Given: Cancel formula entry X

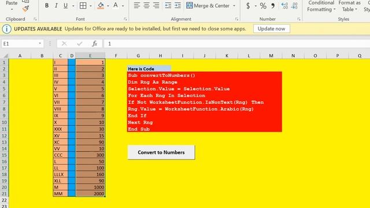Looking at the screenshot, I should [x=64, y=44].
